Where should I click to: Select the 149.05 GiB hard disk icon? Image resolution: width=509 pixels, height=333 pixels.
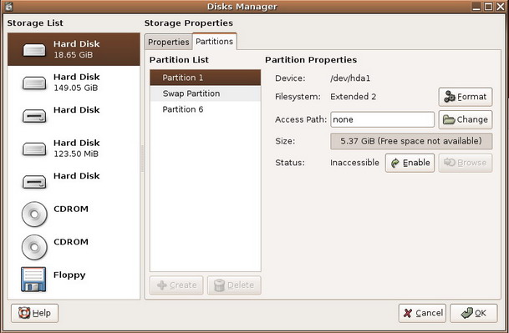coord(34,83)
